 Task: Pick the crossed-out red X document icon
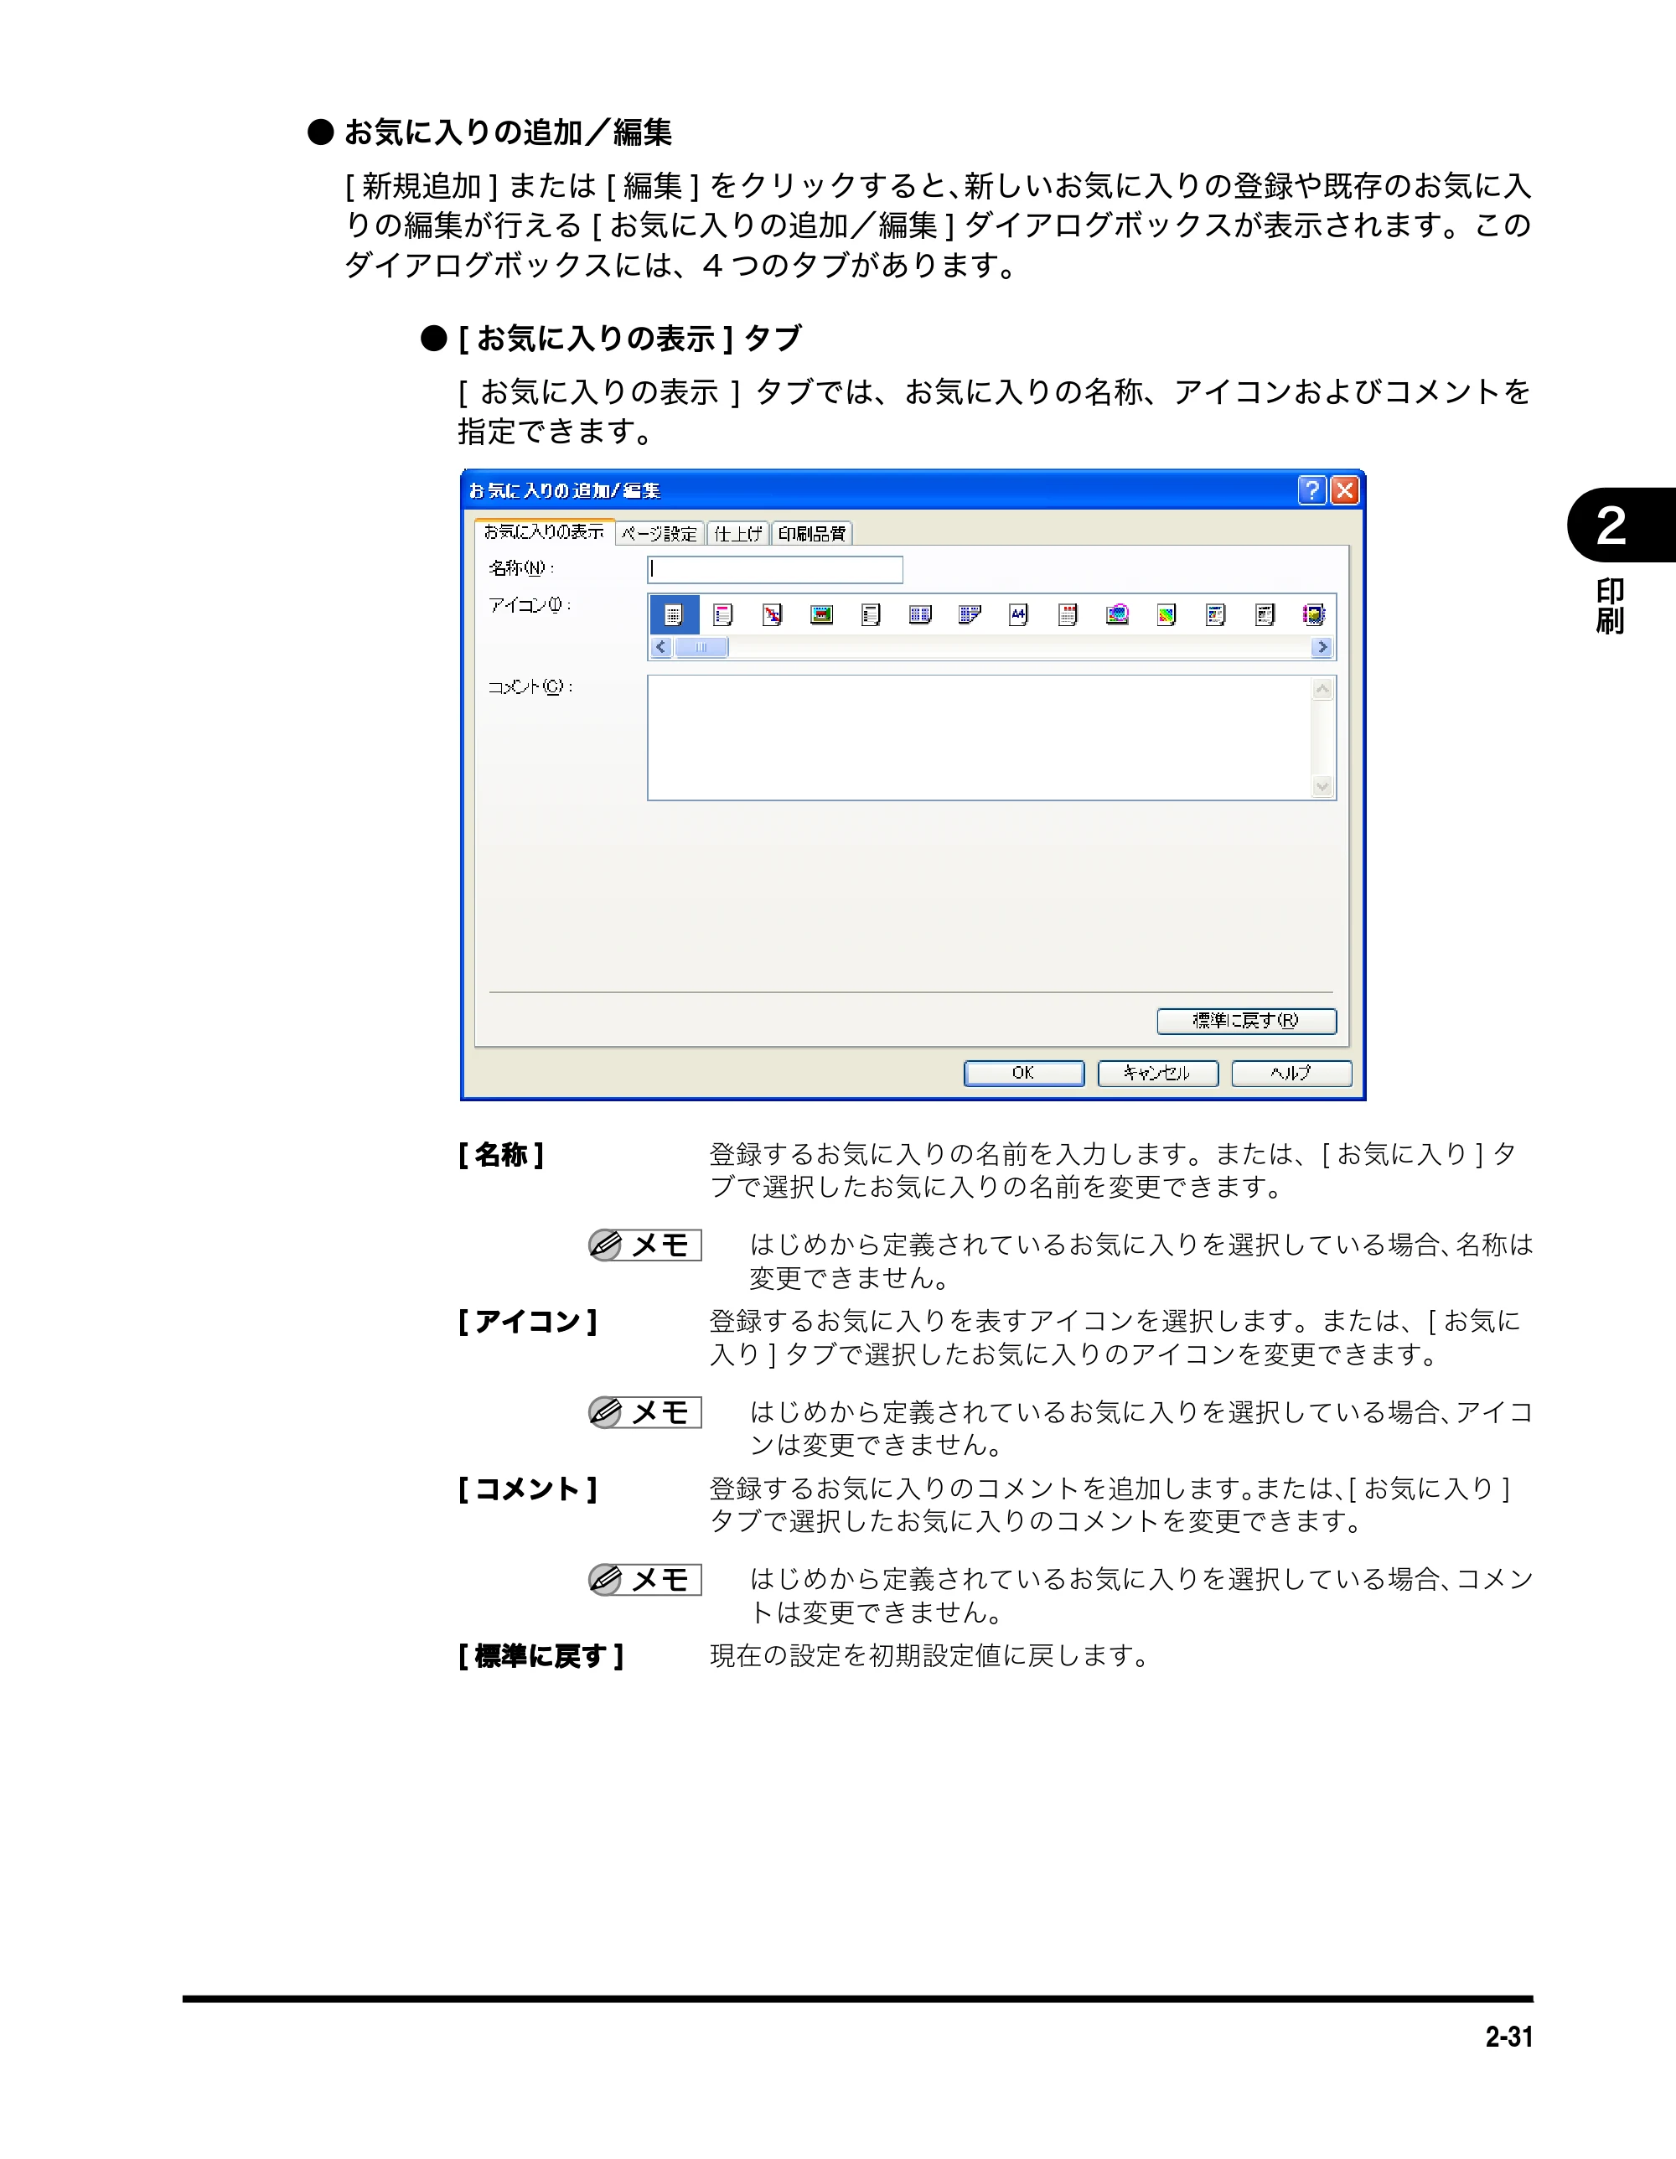[773, 615]
